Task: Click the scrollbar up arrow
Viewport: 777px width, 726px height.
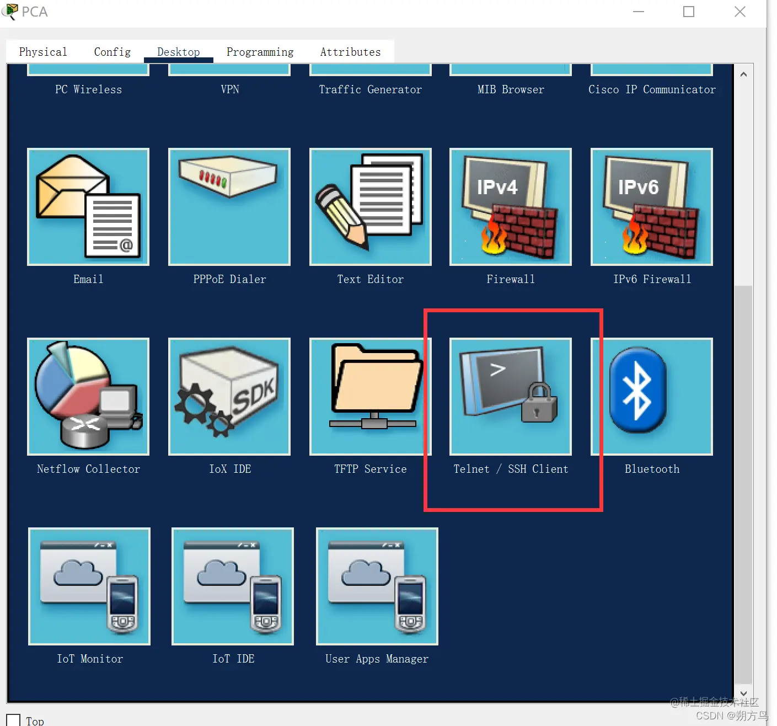Action: coord(743,74)
